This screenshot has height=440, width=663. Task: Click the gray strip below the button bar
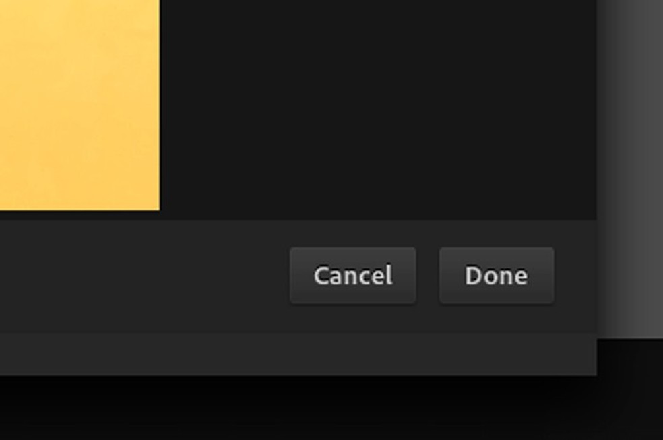point(298,354)
